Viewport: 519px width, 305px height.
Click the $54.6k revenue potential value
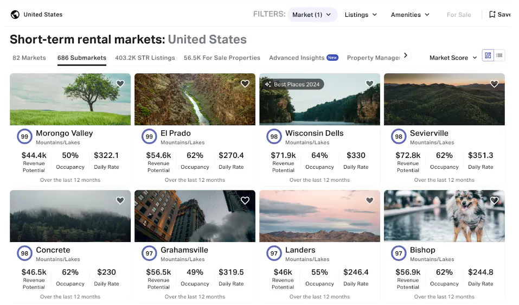click(x=158, y=155)
